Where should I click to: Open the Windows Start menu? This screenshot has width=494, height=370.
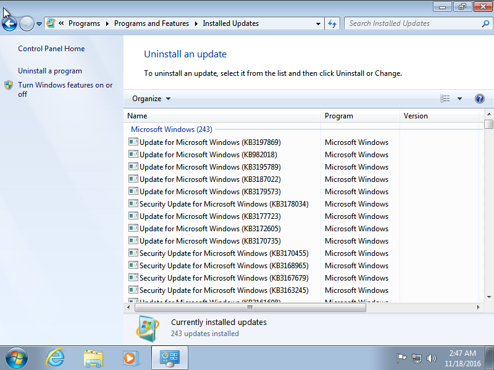17,358
